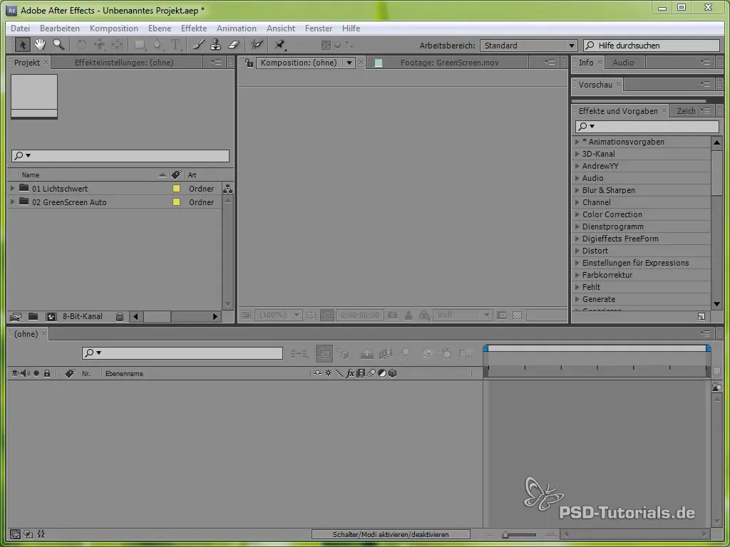
Task: Open the viewer resolution Voll dropdown
Action: [x=462, y=316]
